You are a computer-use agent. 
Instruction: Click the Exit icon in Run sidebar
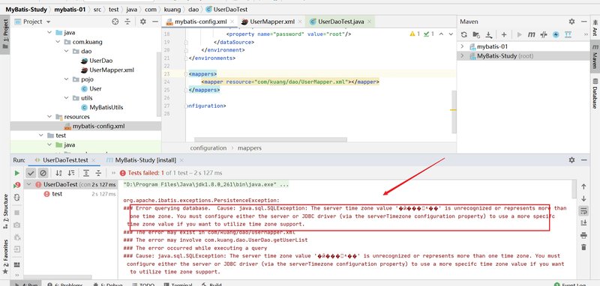(x=16, y=250)
